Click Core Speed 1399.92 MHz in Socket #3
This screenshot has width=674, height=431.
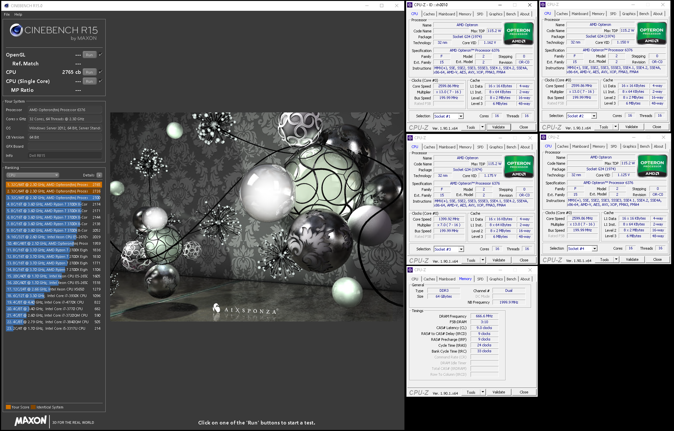point(449,219)
